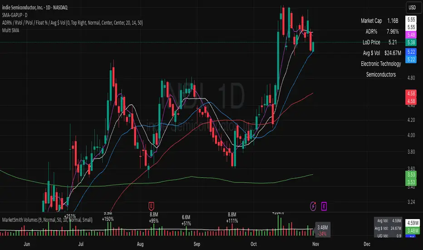Screen dimensions: 423x250
Task: Click the "4.20" price axis label
Action: pyautogui.click(x=411, y=120)
